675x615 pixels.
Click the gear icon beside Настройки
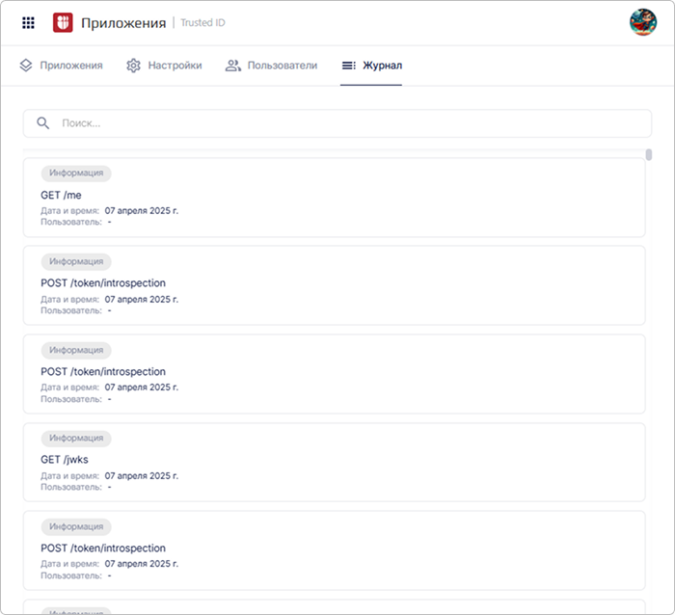coord(133,66)
